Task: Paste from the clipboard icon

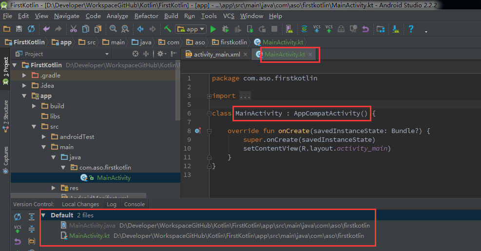Action: tap(98, 29)
